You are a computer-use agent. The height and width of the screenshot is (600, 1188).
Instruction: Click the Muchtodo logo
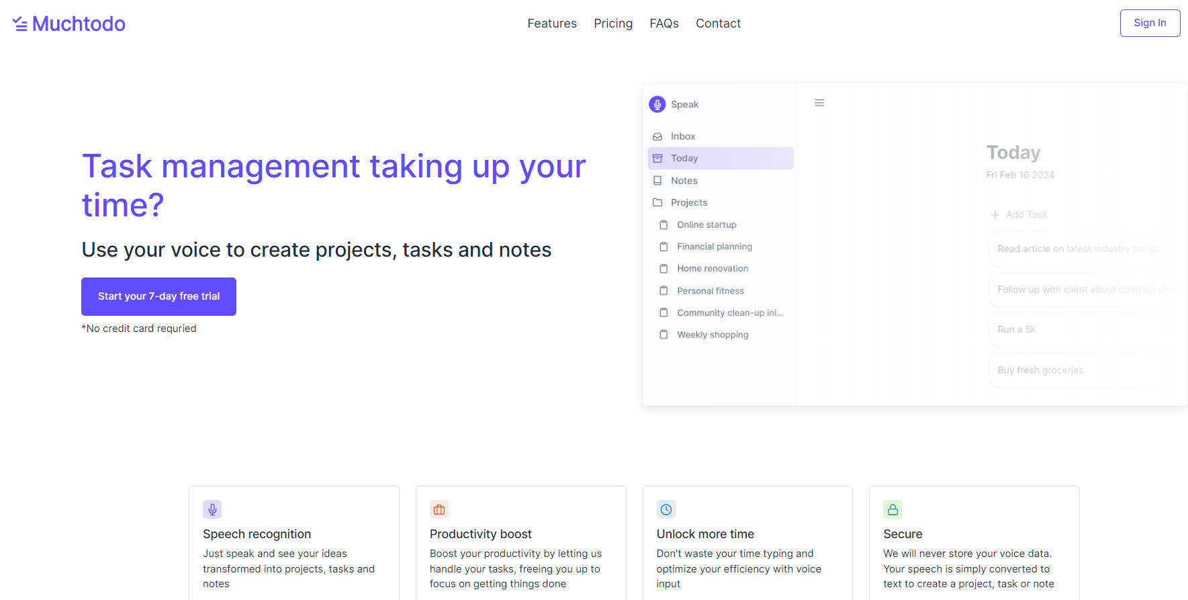(69, 24)
